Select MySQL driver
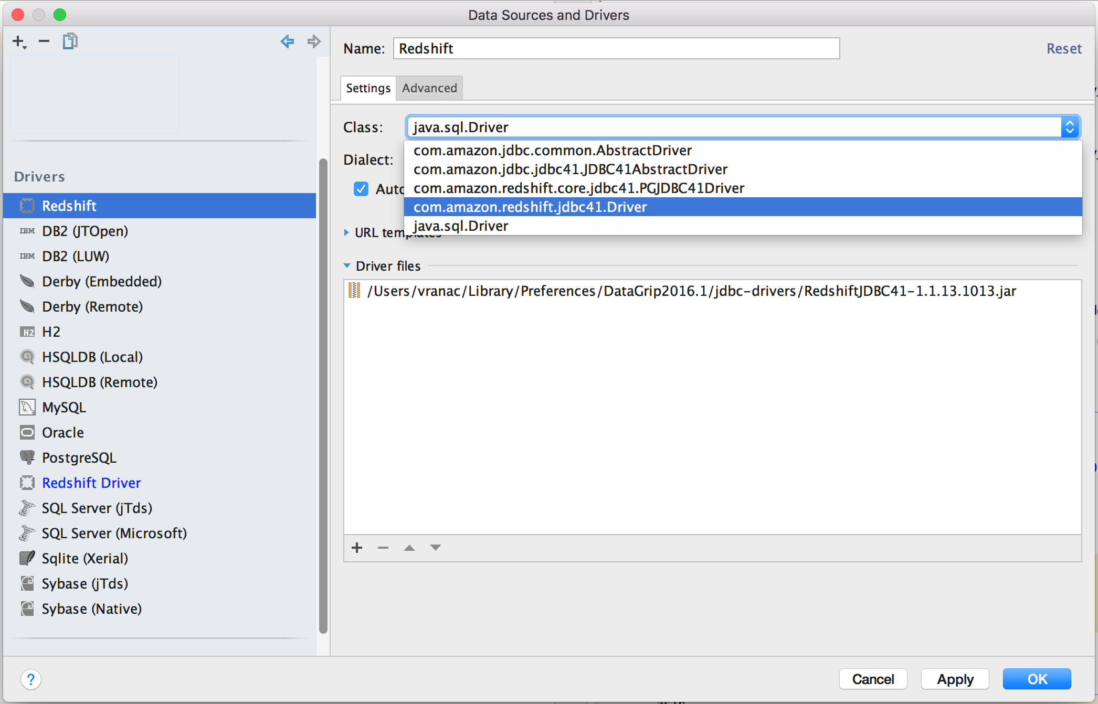The height and width of the screenshot is (704, 1098). pos(160,407)
